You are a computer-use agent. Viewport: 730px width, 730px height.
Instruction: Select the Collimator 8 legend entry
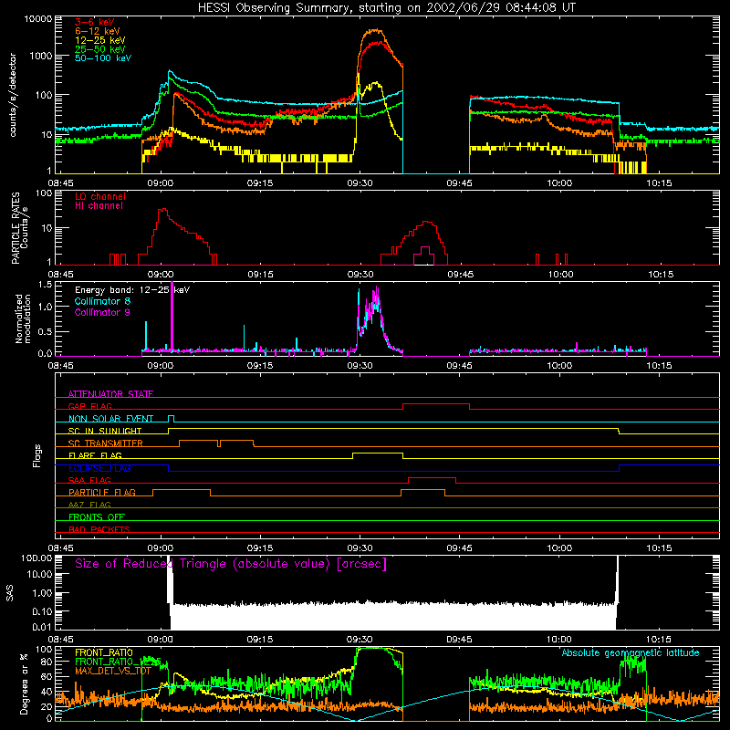pyautogui.click(x=102, y=301)
